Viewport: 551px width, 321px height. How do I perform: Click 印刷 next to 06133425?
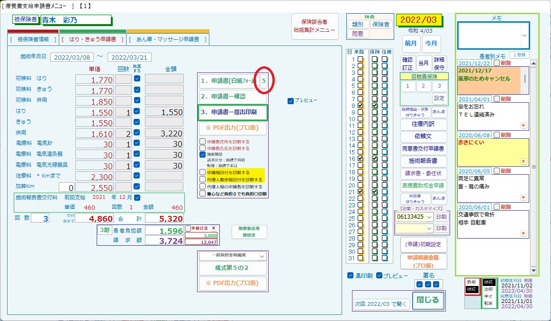pyautogui.click(x=441, y=217)
